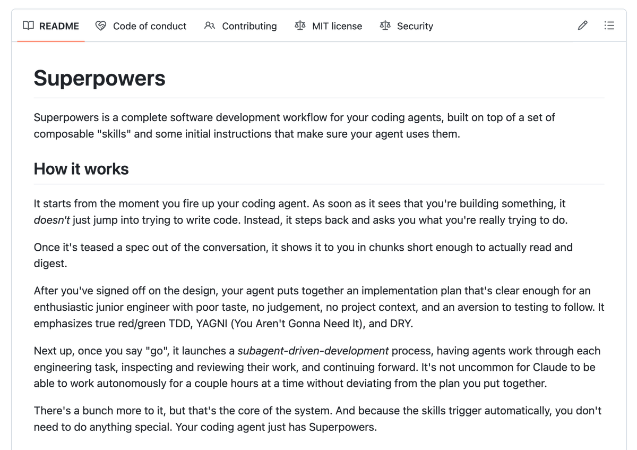Click the scales icon beside MIT license
Screen dimensions: 637x450
click(x=300, y=26)
